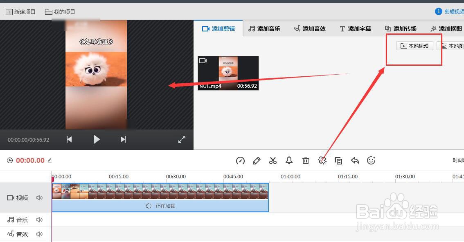Click the video preview image
Viewport: 464px width, 242px height.
pos(96,75)
